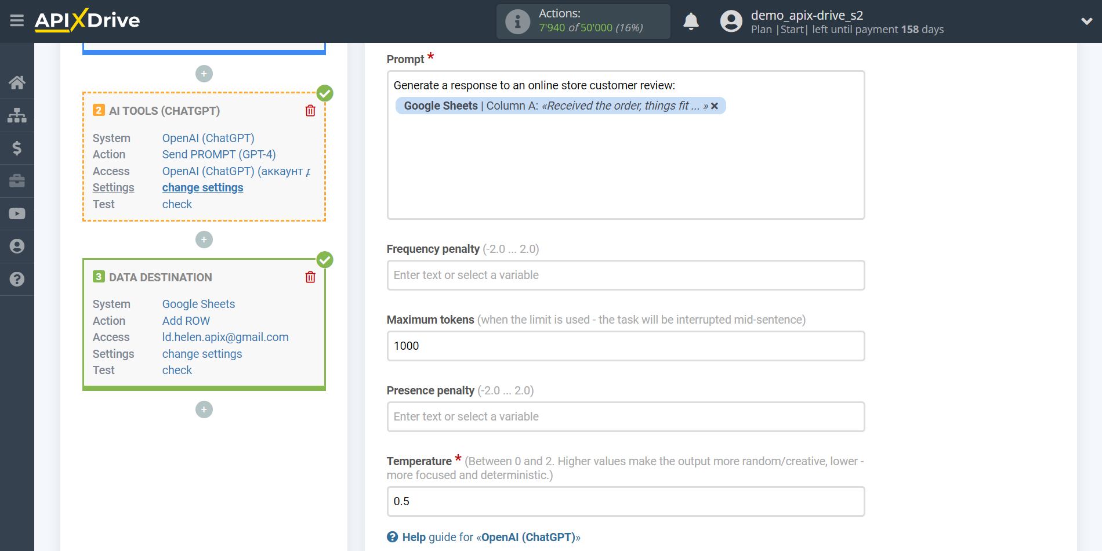This screenshot has width=1102, height=551.
Task: Open the Help guide for OpenAI (ChatGPT)
Action: pyautogui.click(x=491, y=537)
